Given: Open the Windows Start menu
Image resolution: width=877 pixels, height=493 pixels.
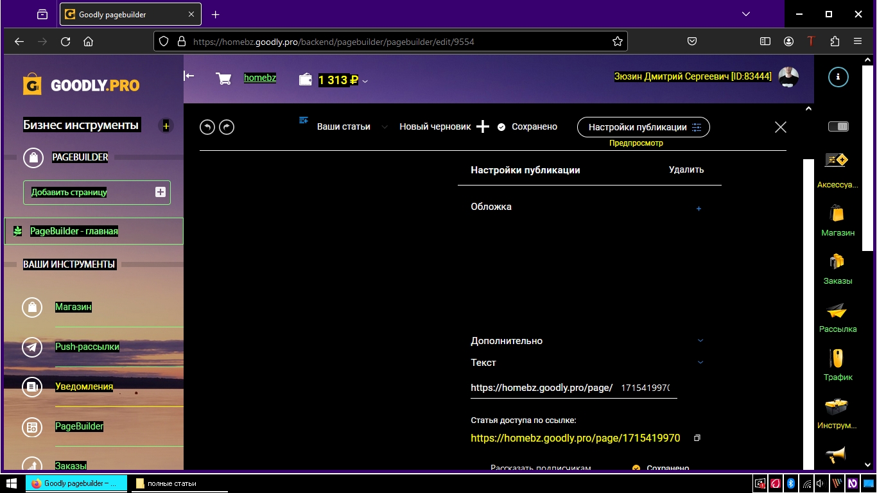Looking at the screenshot, I should 12,483.
